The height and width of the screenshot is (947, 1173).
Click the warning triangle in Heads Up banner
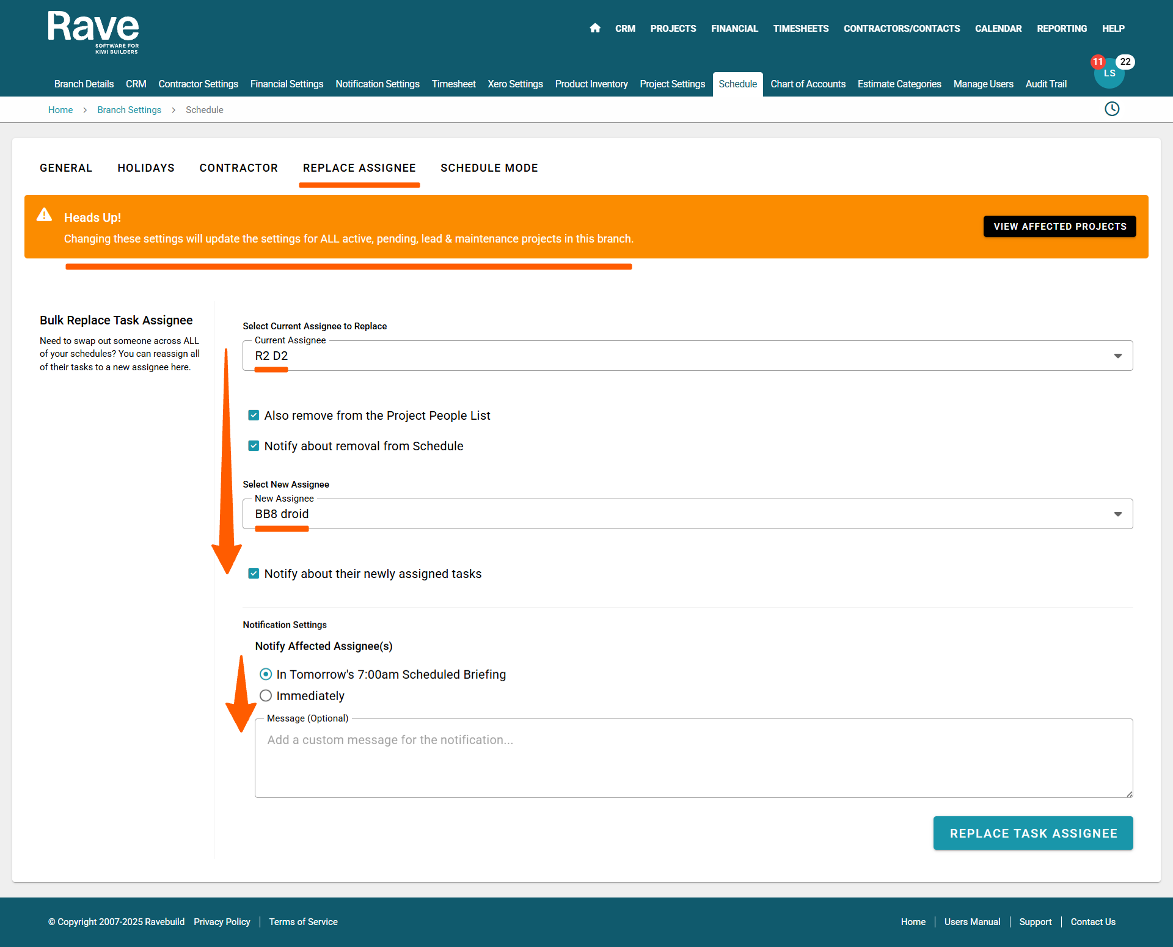coord(44,215)
